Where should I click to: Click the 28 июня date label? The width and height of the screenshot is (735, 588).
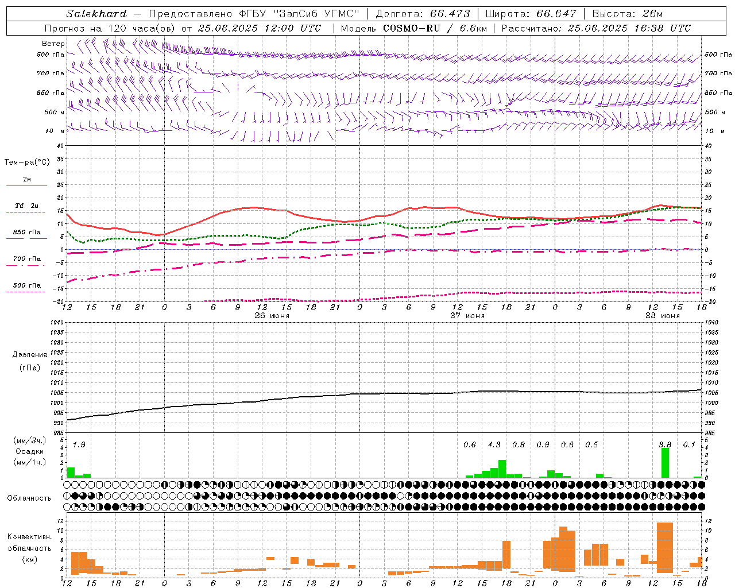click(x=662, y=316)
